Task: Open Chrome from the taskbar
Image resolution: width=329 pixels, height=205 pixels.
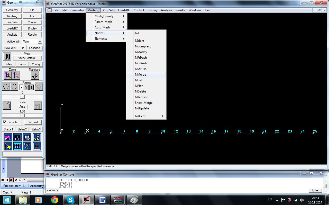Action: click(54, 200)
